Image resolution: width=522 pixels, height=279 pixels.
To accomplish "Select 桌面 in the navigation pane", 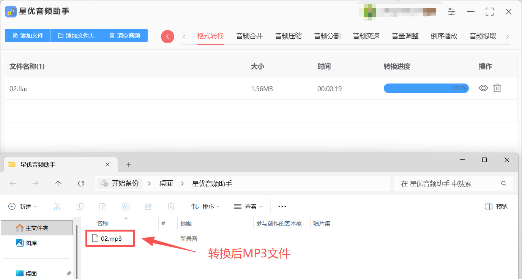I will (32, 273).
